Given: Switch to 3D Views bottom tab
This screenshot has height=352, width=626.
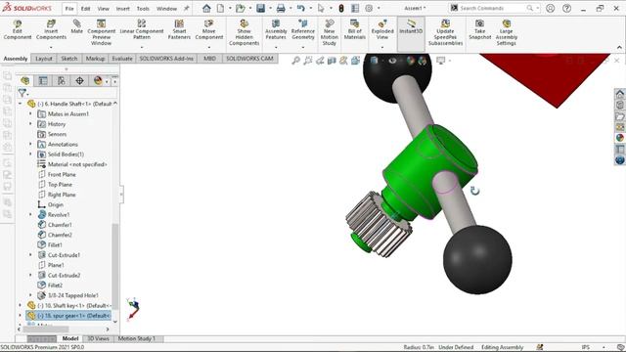Looking at the screenshot, I should (98, 338).
